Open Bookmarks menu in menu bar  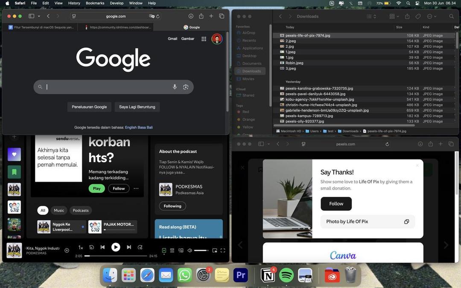pos(95,3)
